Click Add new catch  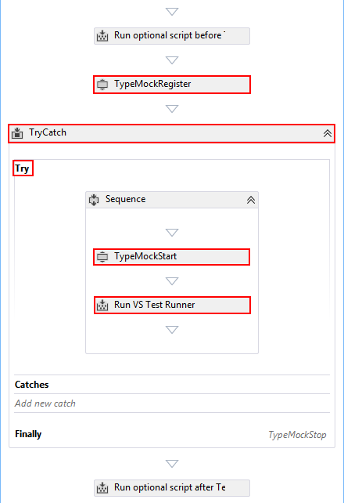coord(45,403)
